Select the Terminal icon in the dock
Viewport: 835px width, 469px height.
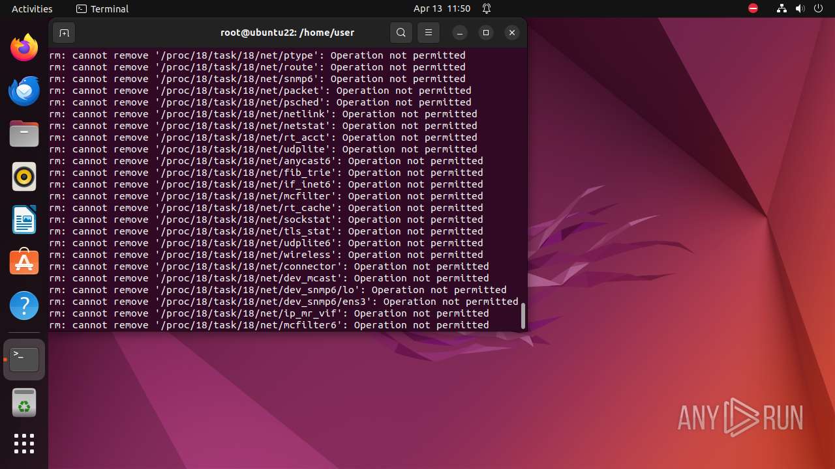point(24,360)
